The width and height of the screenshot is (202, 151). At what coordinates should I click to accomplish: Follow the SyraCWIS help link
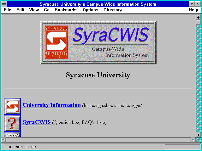point(37,122)
